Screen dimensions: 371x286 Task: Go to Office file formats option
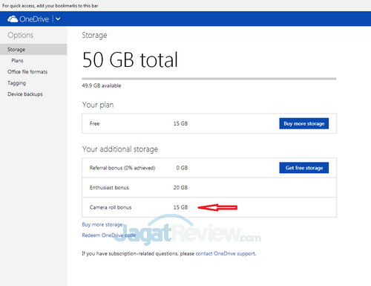27,72
